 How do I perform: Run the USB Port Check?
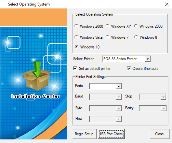111,134
